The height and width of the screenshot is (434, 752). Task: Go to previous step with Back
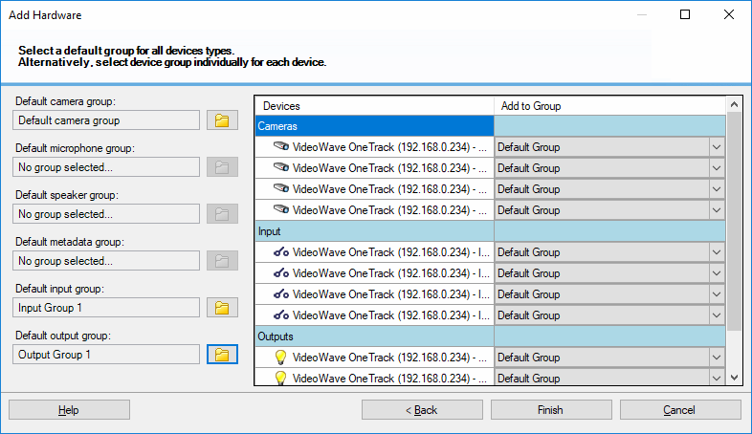coord(422,410)
